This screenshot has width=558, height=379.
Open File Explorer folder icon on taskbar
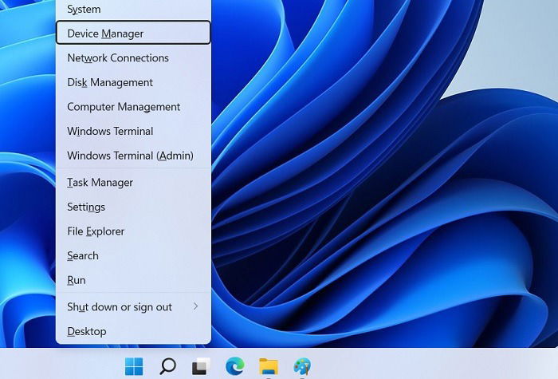coord(269,366)
